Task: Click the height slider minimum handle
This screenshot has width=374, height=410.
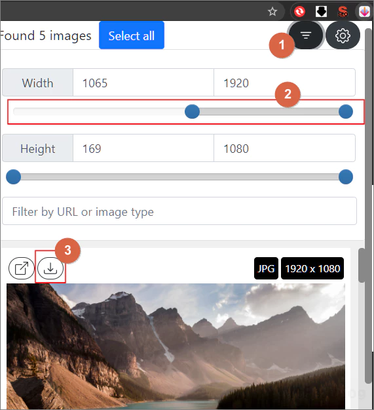Action: 13,176
